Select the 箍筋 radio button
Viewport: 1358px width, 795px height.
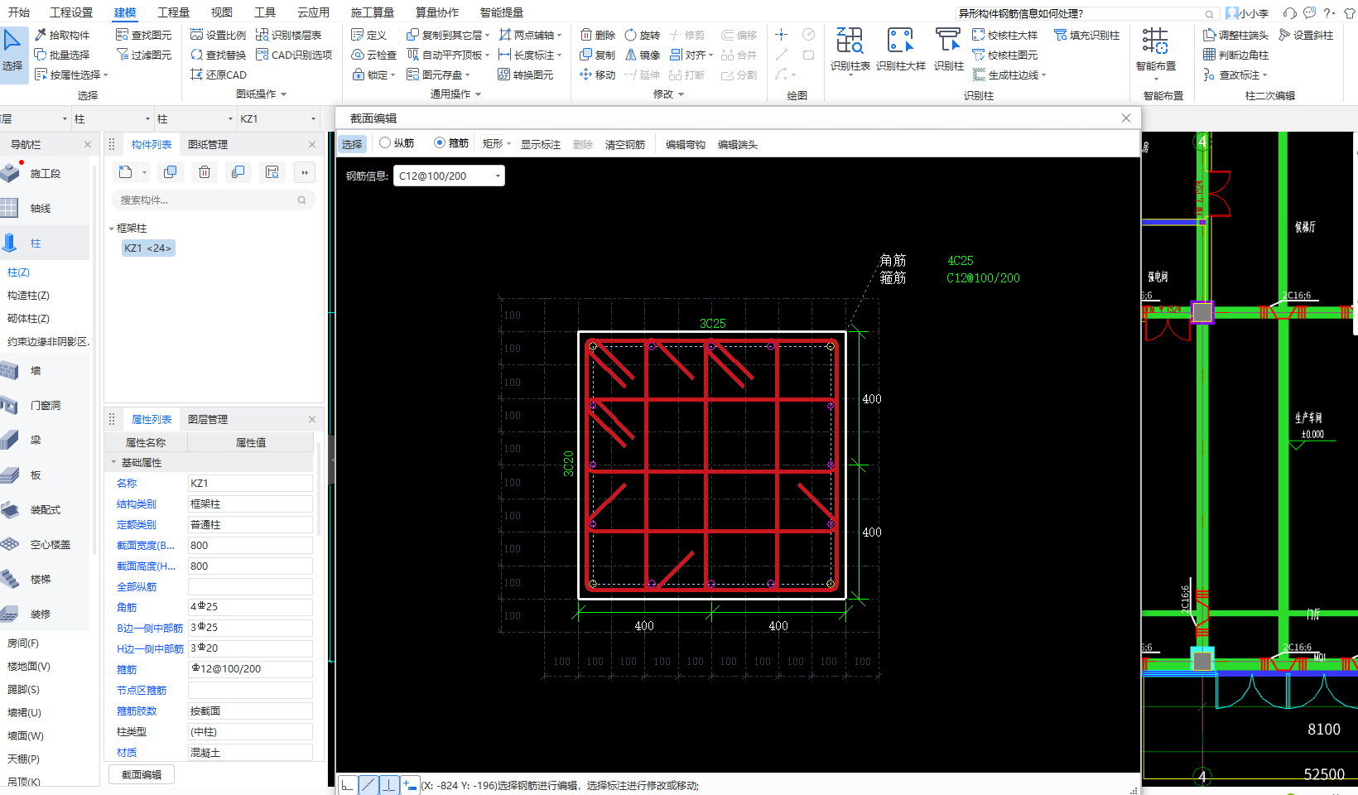[x=440, y=143]
